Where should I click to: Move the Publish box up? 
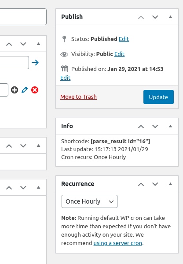pos(141,17)
